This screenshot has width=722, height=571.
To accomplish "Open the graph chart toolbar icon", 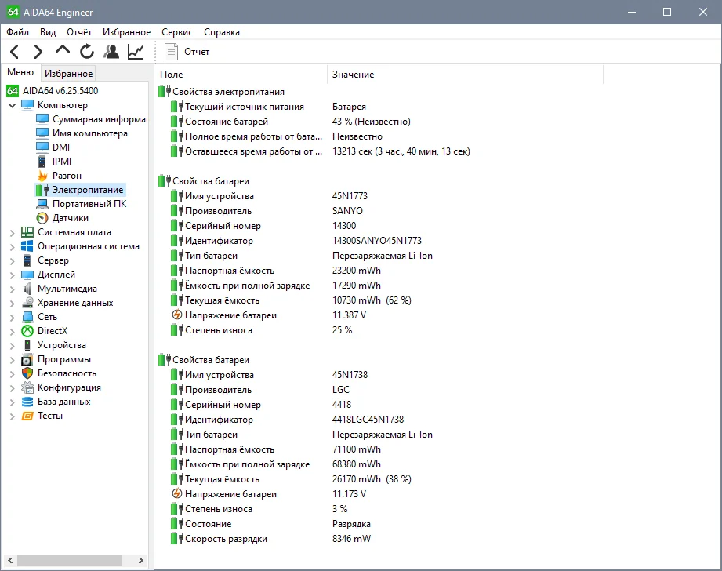I will pos(136,52).
